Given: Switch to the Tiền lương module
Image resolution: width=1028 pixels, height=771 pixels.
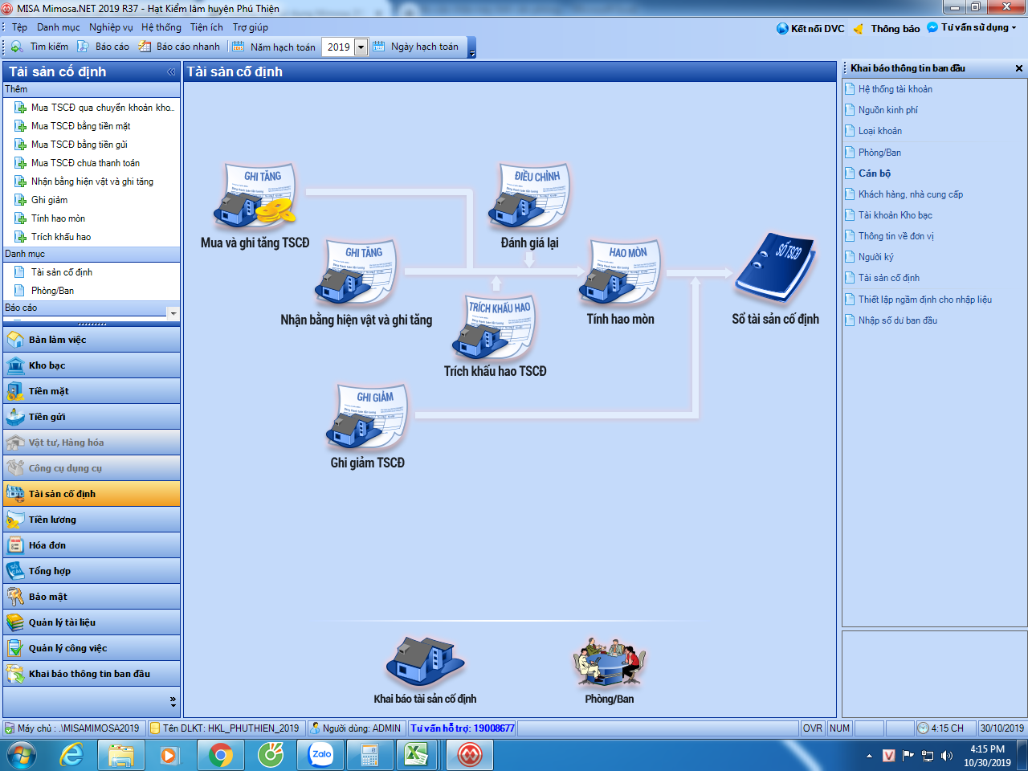Looking at the screenshot, I should point(92,520).
